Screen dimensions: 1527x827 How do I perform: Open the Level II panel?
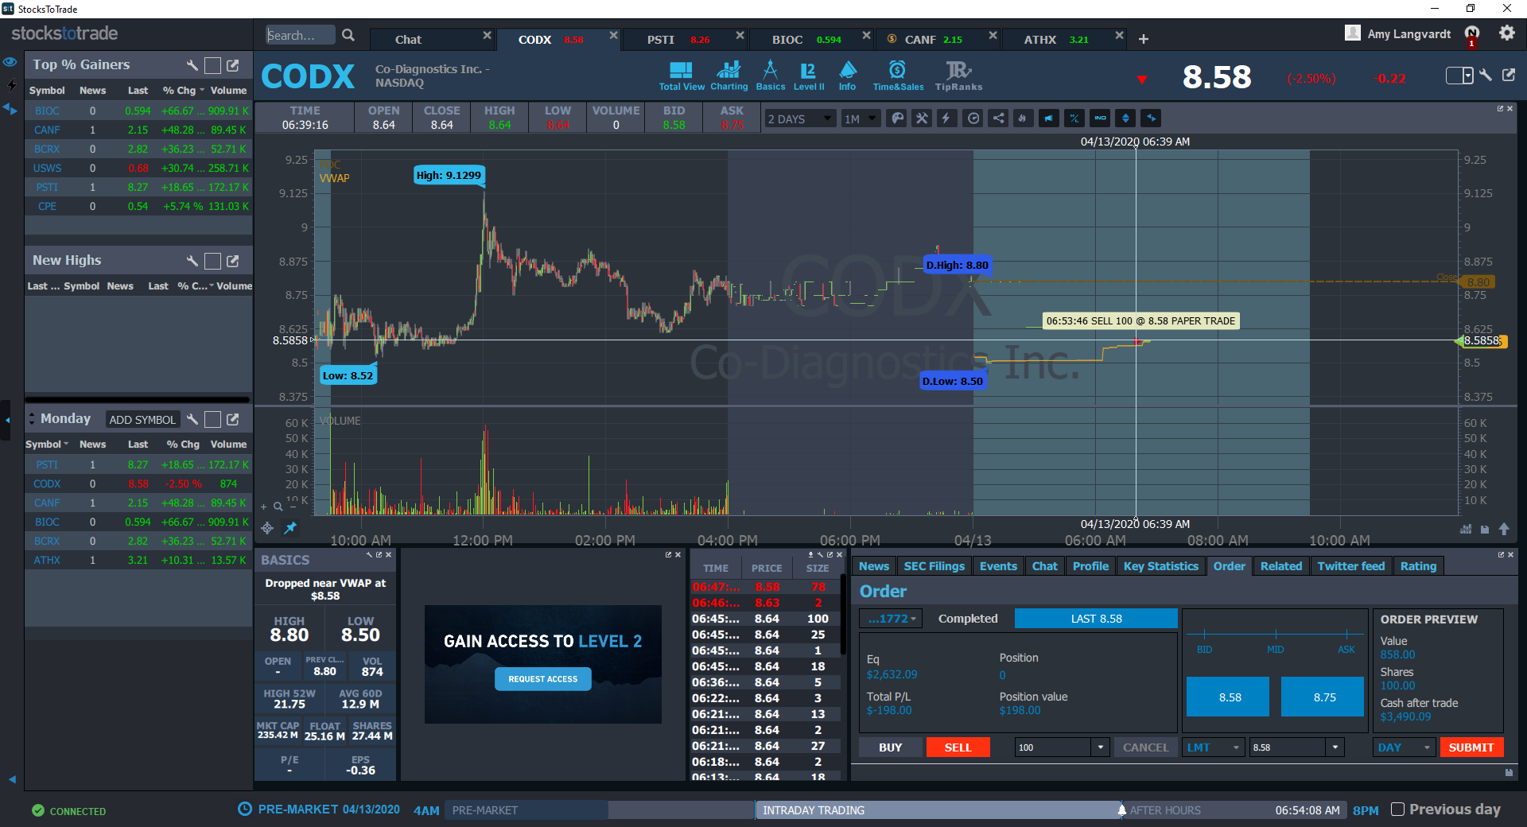click(x=809, y=76)
